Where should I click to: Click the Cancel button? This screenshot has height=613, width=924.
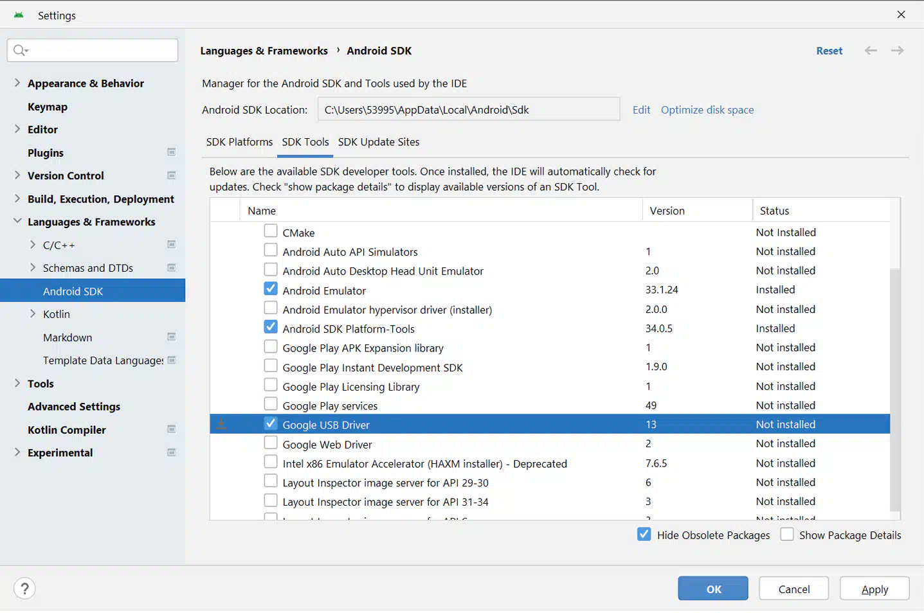pyautogui.click(x=794, y=589)
